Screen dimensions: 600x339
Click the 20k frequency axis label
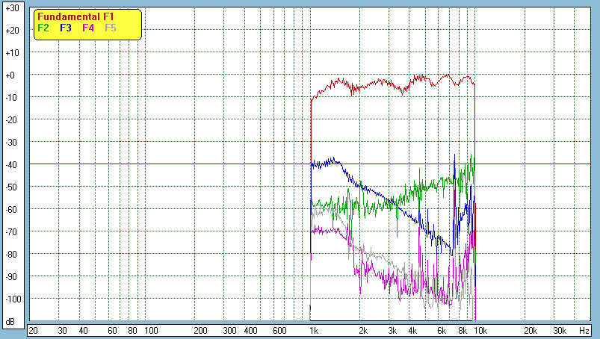pyautogui.click(x=530, y=330)
